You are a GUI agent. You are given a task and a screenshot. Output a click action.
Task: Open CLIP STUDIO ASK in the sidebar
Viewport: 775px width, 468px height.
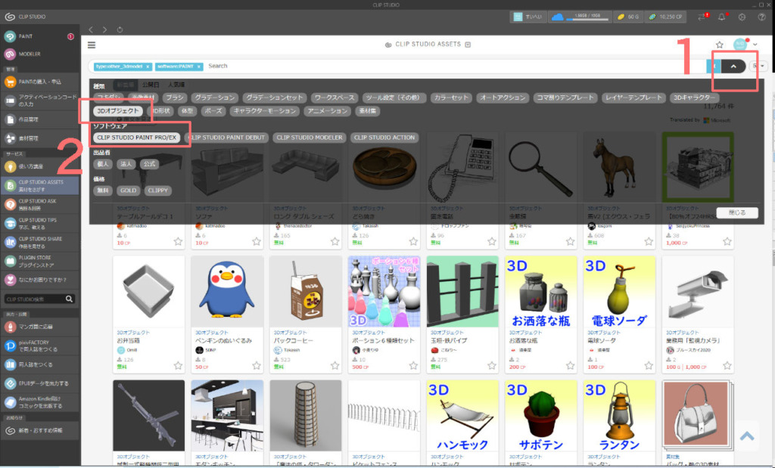click(39, 204)
